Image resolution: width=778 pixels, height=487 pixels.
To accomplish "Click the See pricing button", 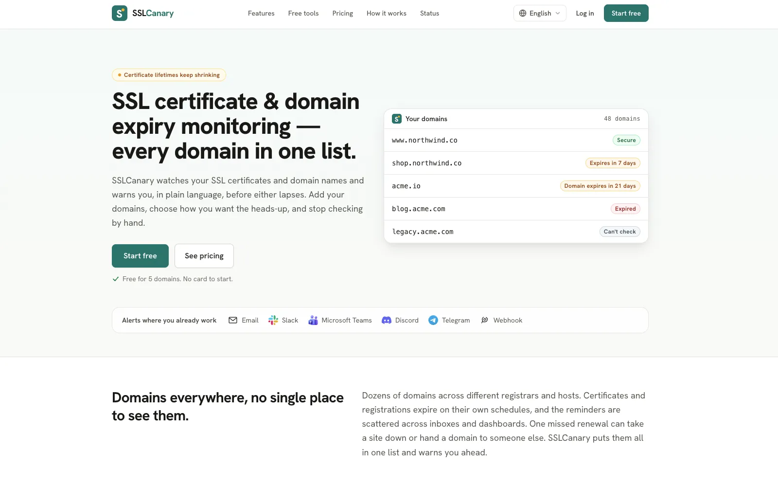I will [x=204, y=256].
